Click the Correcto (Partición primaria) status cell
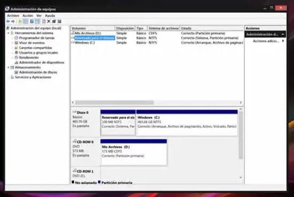 pyautogui.click(x=203, y=33)
